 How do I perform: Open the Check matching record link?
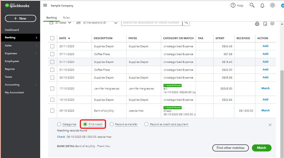pyautogui.click(x=61, y=137)
